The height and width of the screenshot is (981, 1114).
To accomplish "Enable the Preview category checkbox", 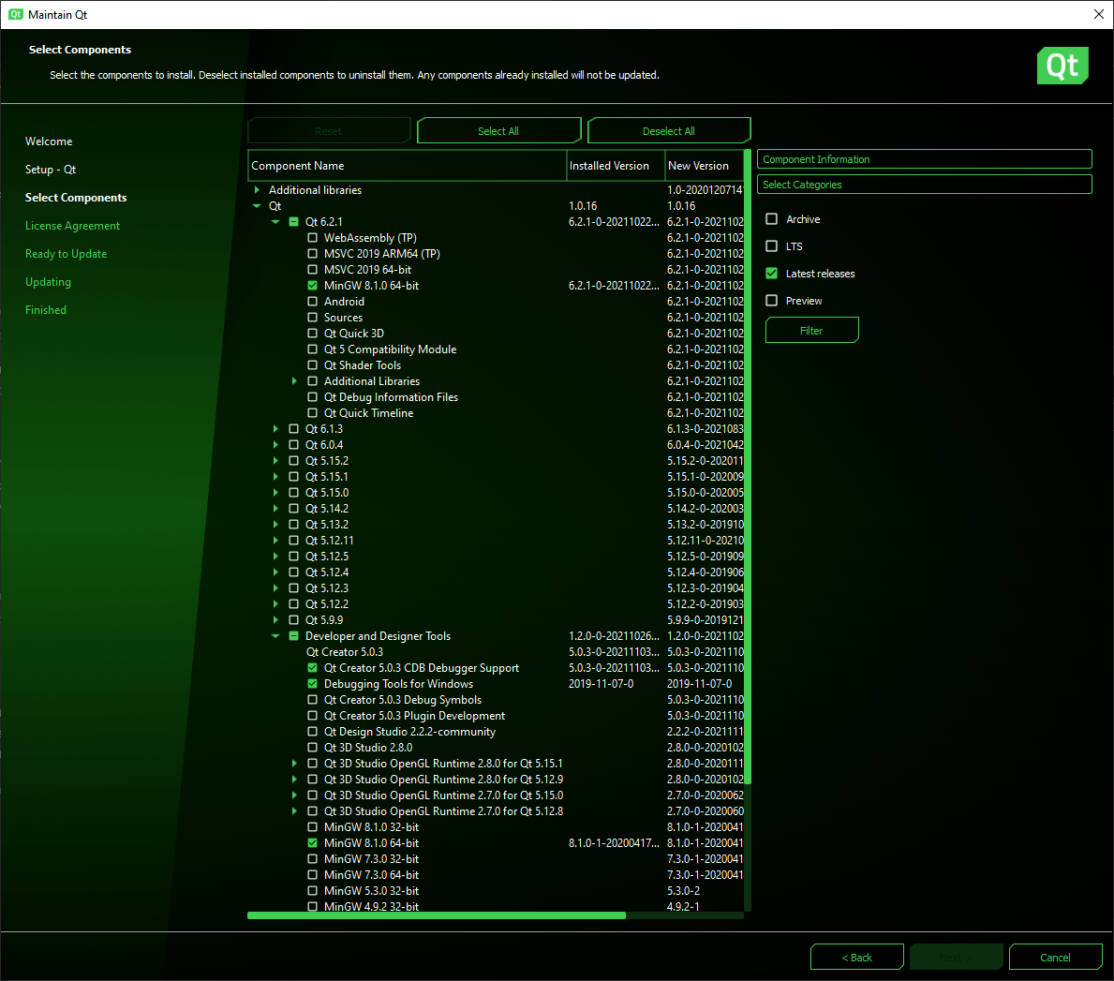I will [772, 301].
